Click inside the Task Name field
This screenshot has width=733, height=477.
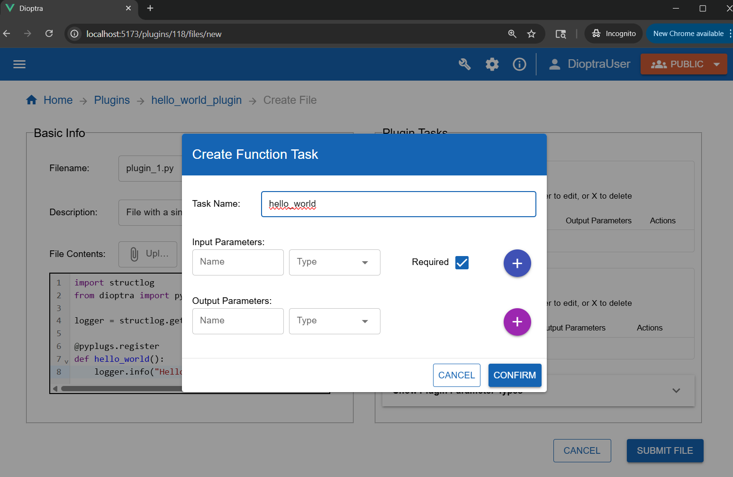[x=398, y=204]
